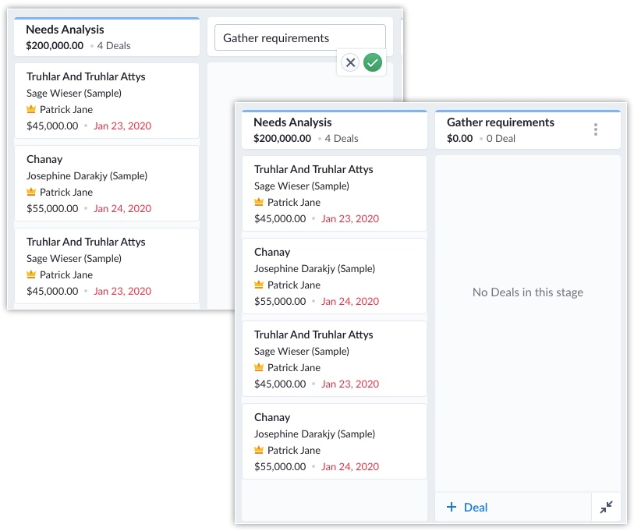This screenshot has height=531, width=634.
Task: Click the Deal link in stage footer
Action: [x=475, y=508]
